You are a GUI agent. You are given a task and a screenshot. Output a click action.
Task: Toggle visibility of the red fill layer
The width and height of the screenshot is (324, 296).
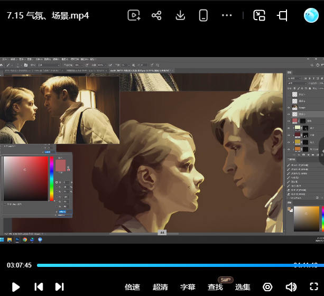(289, 121)
